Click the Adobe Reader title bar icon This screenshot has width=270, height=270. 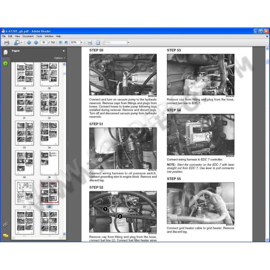click(3, 31)
